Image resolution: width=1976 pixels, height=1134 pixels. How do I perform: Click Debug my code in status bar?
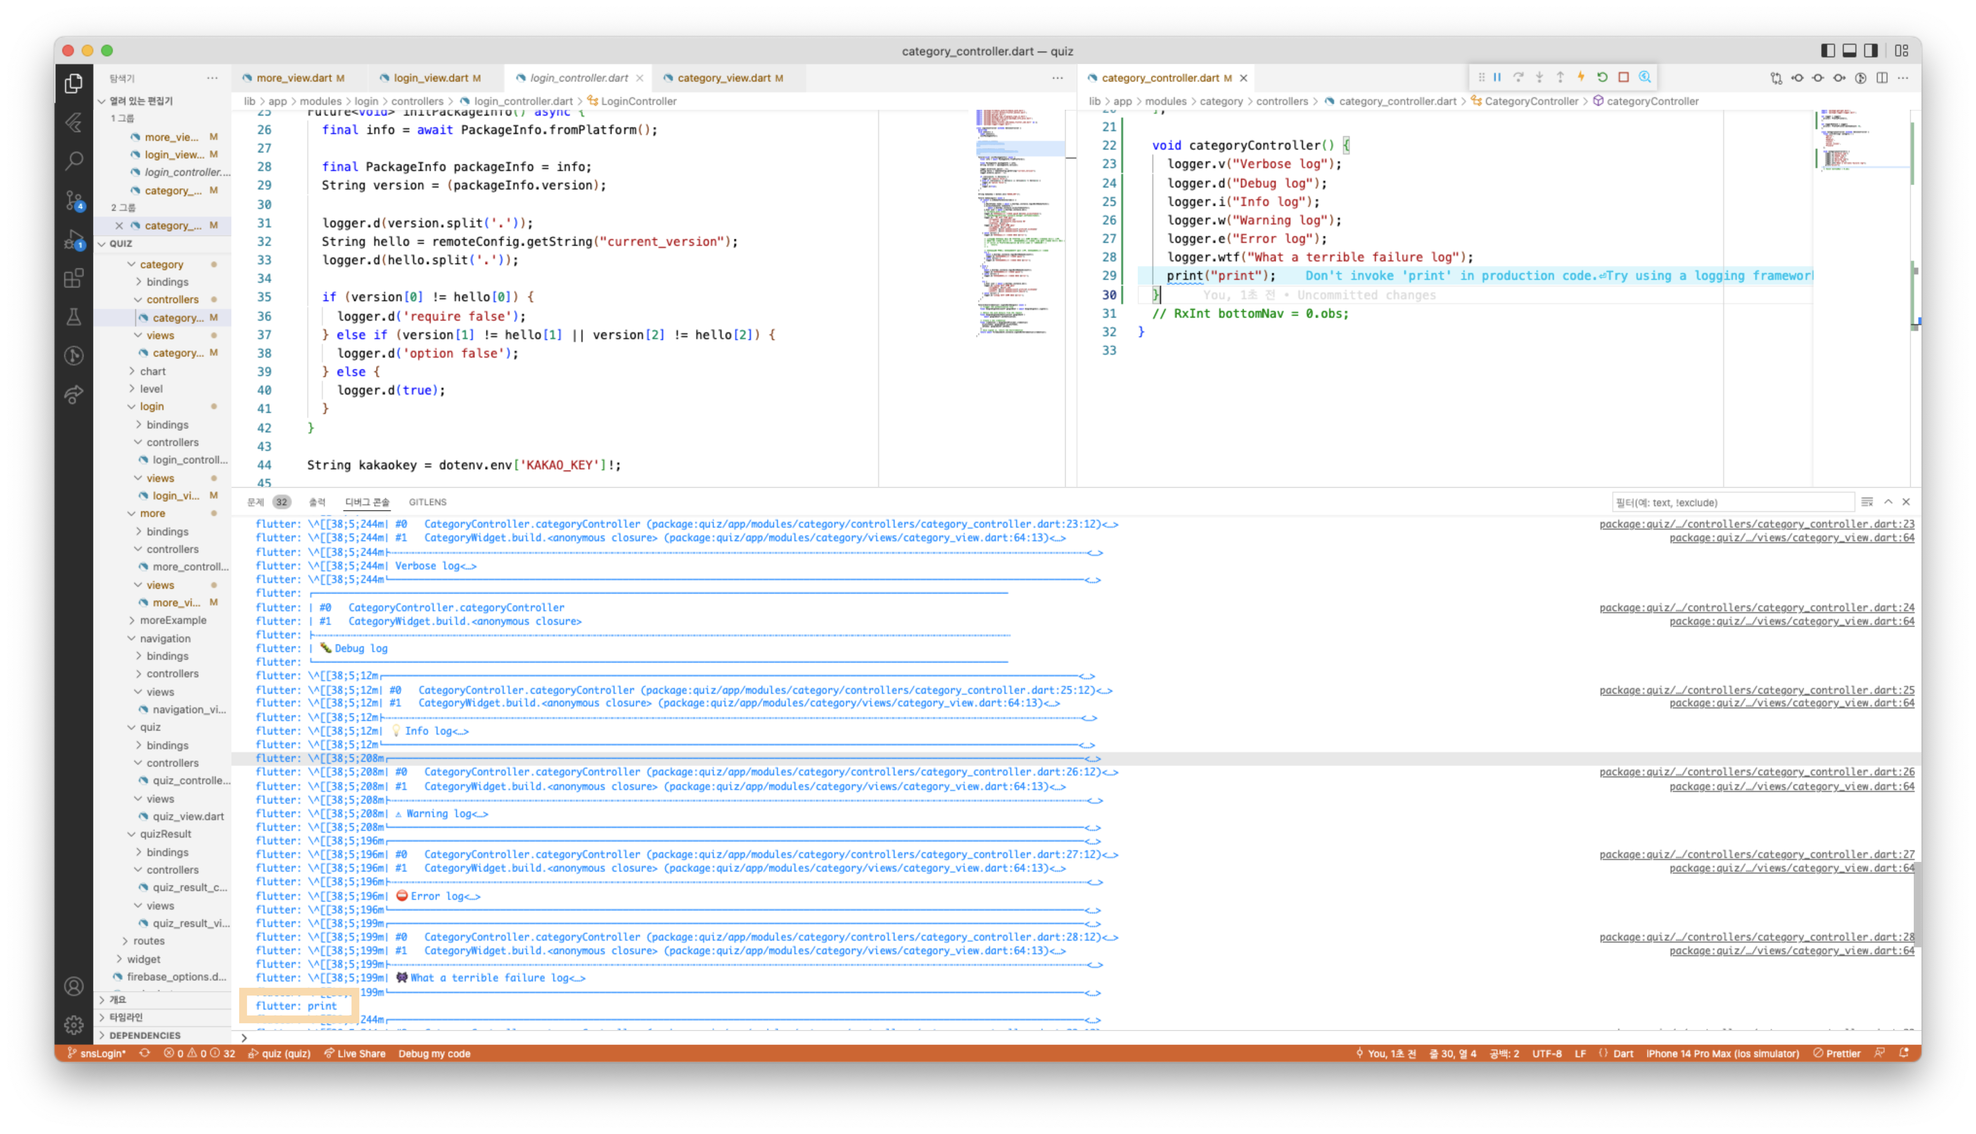pos(434,1054)
